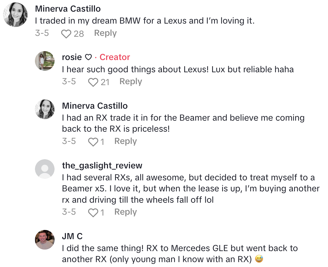Viewport: 328px width, 267px height.
Task: Open Minerva Castillo's top profile picture
Action: [15, 15]
